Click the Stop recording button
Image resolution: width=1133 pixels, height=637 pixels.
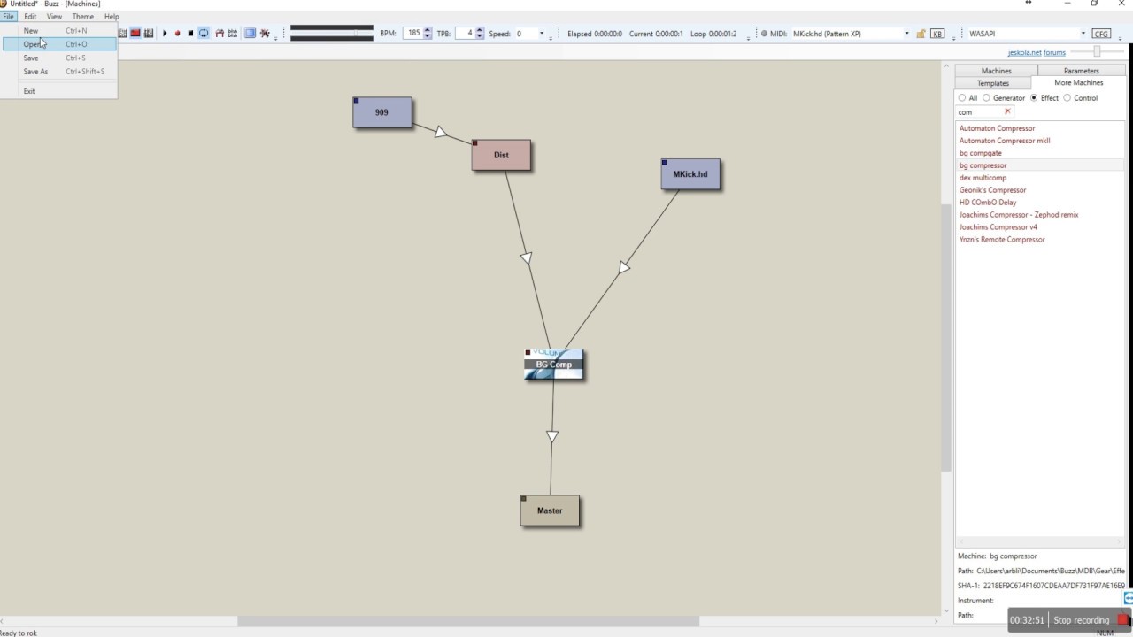[1089, 620]
